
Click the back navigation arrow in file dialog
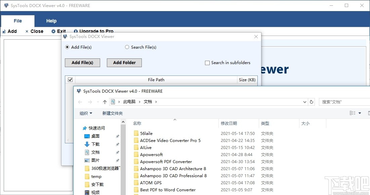pos(80,101)
